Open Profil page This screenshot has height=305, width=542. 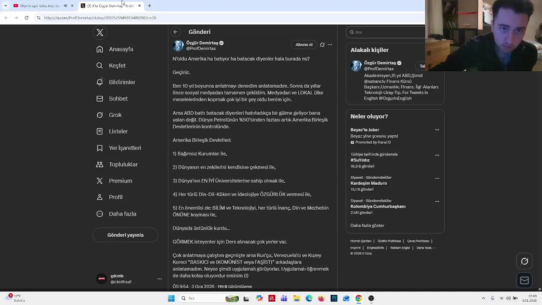(x=109, y=197)
